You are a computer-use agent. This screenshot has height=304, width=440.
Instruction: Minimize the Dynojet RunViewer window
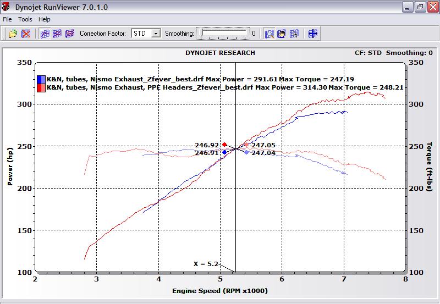408,7
